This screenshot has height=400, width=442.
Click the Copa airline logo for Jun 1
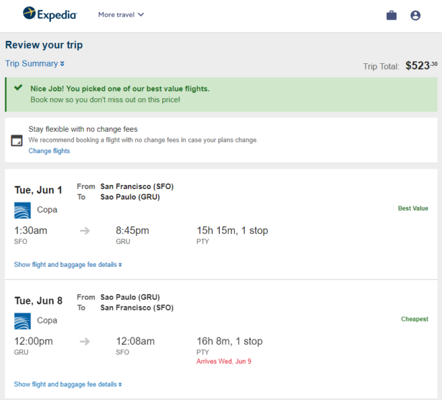coord(22,210)
